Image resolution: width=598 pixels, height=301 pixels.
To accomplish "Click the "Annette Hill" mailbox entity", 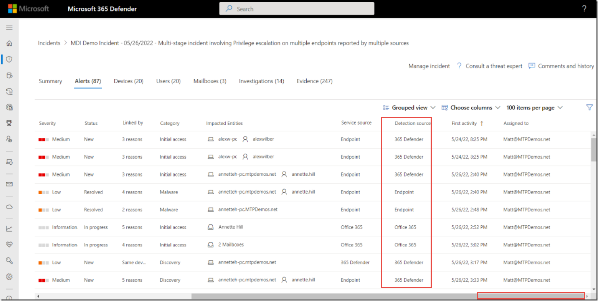I will [x=231, y=227].
